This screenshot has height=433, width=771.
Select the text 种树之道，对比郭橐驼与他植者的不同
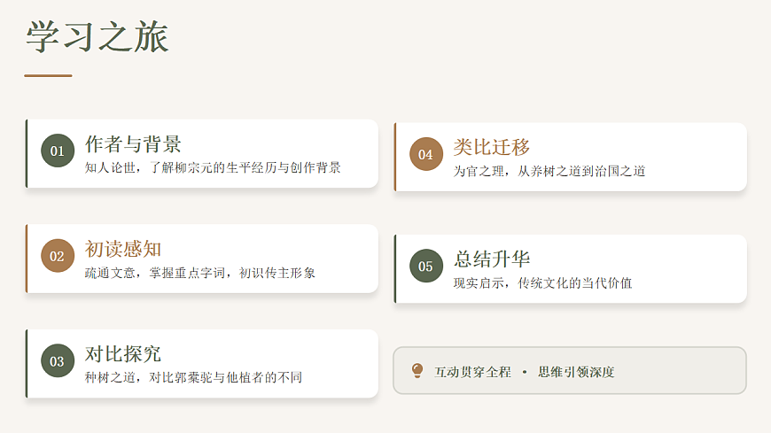coord(194,377)
